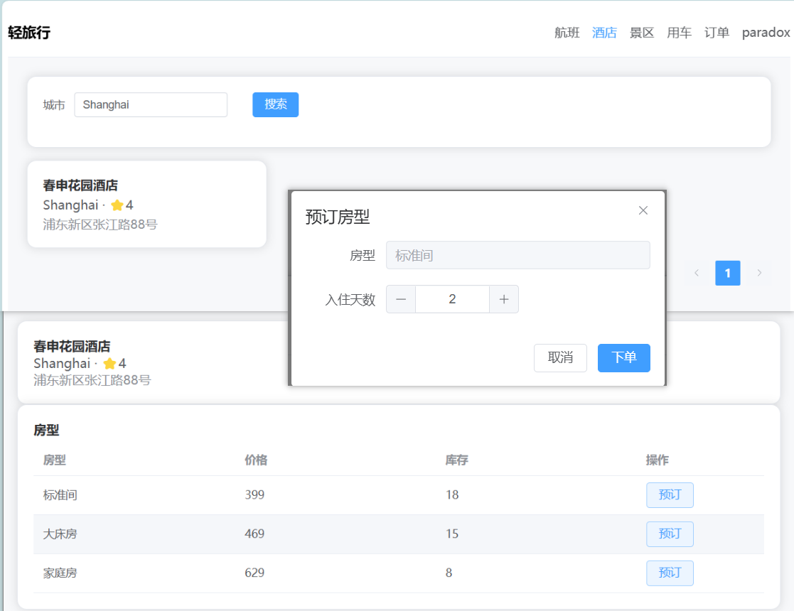Select page 1 in pagination
794x611 pixels.
coord(727,273)
